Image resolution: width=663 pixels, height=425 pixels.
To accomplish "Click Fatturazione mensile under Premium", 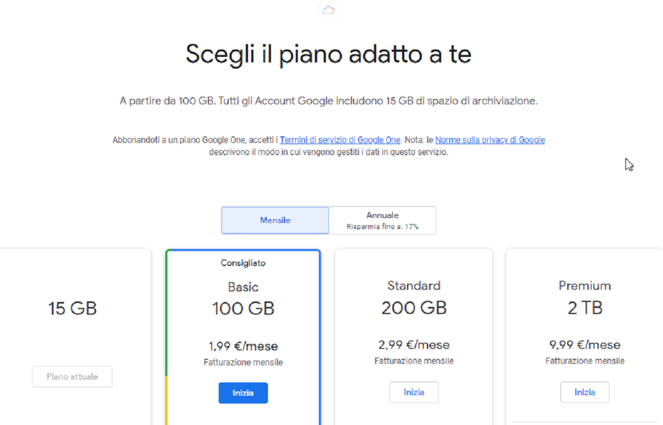I will click(x=585, y=361).
